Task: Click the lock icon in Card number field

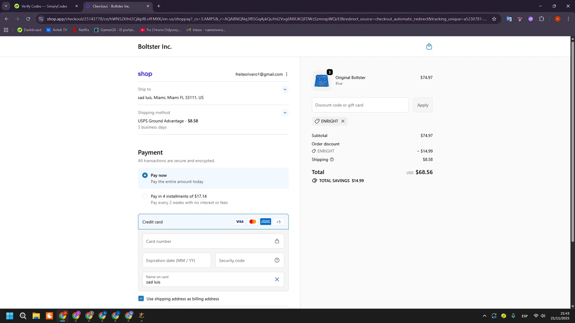Action: coord(277,241)
